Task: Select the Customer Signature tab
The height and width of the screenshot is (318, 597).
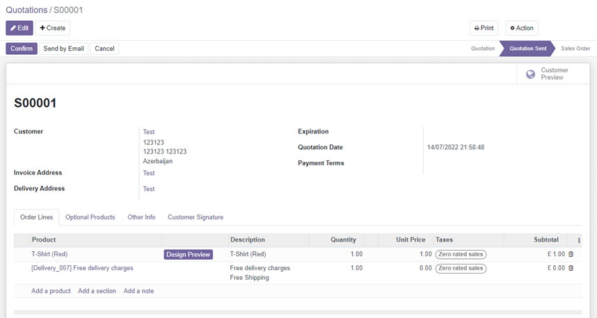Action: [x=196, y=217]
